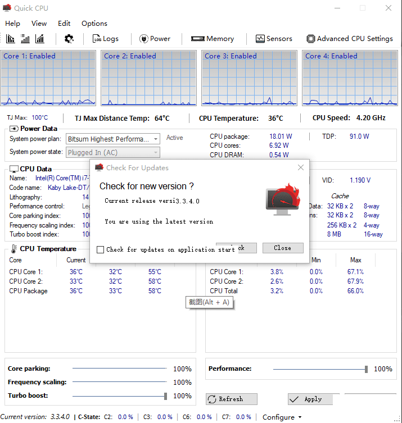Viewport: 402px width, 423px height.
Task: Open the line graph chart toolbar icon
Action: tap(40, 39)
